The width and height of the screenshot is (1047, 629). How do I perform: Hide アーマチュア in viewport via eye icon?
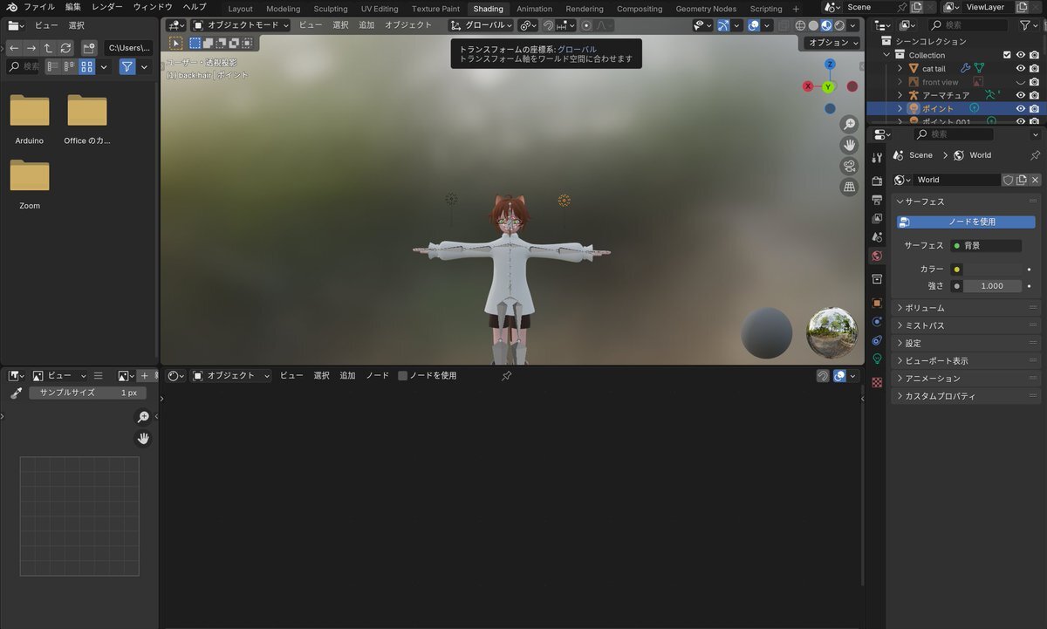click(1020, 94)
